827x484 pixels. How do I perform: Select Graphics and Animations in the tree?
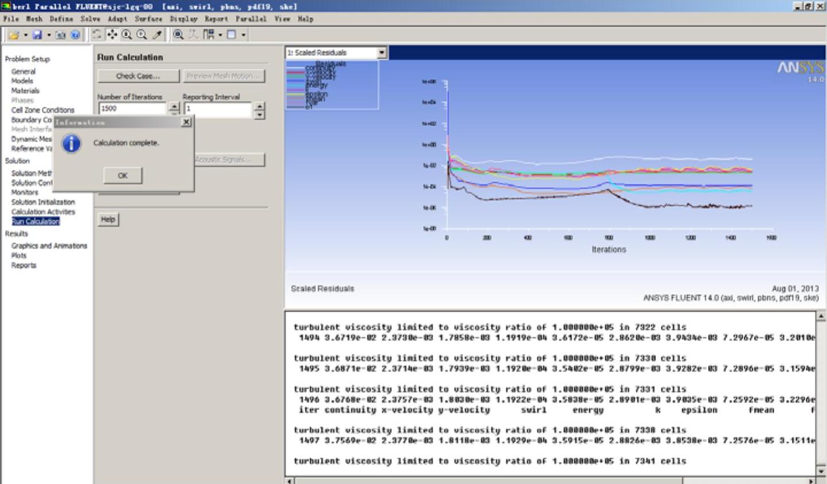49,246
